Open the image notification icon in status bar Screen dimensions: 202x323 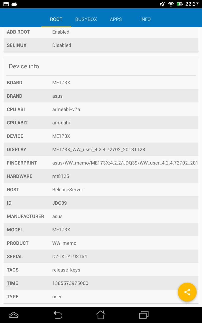coord(6,4)
